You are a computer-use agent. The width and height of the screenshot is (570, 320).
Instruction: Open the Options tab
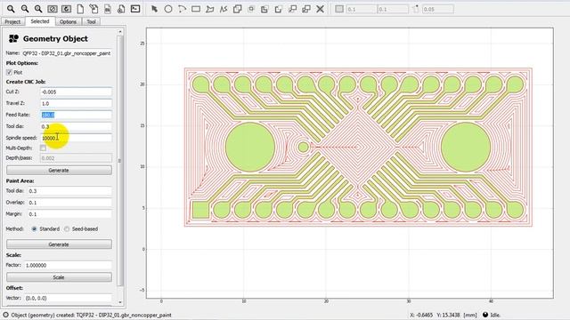coord(68,21)
